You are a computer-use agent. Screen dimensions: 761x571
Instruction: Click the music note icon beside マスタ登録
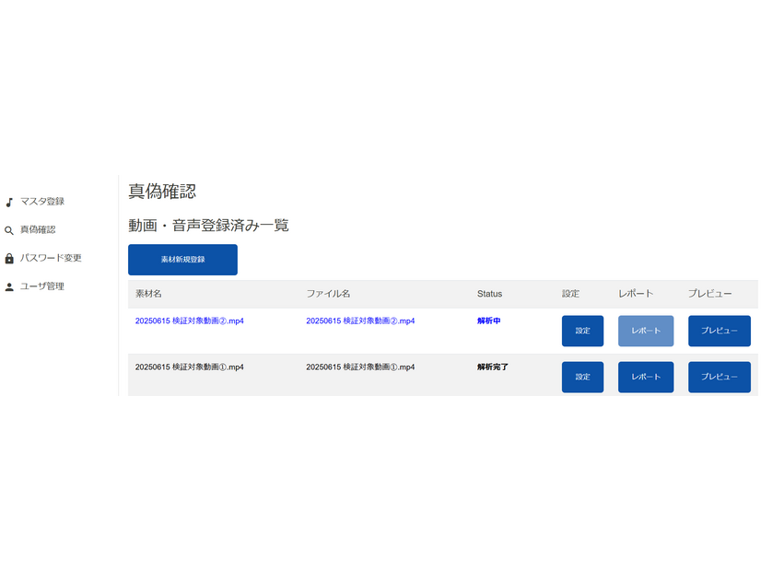point(10,201)
